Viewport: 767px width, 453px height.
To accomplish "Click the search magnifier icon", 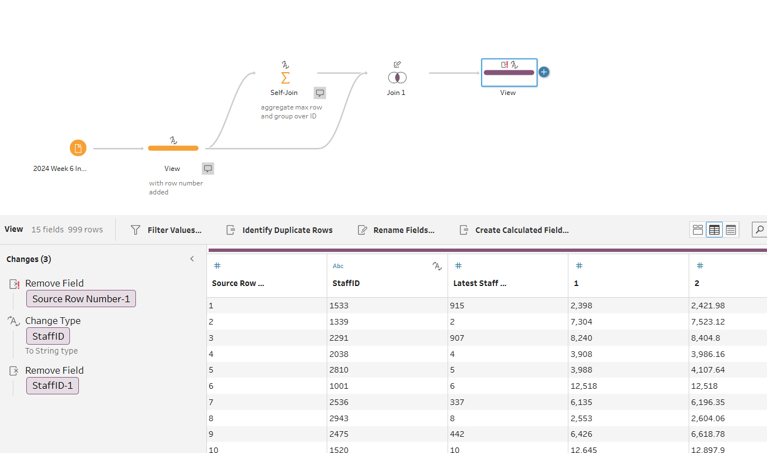I will 759,230.
